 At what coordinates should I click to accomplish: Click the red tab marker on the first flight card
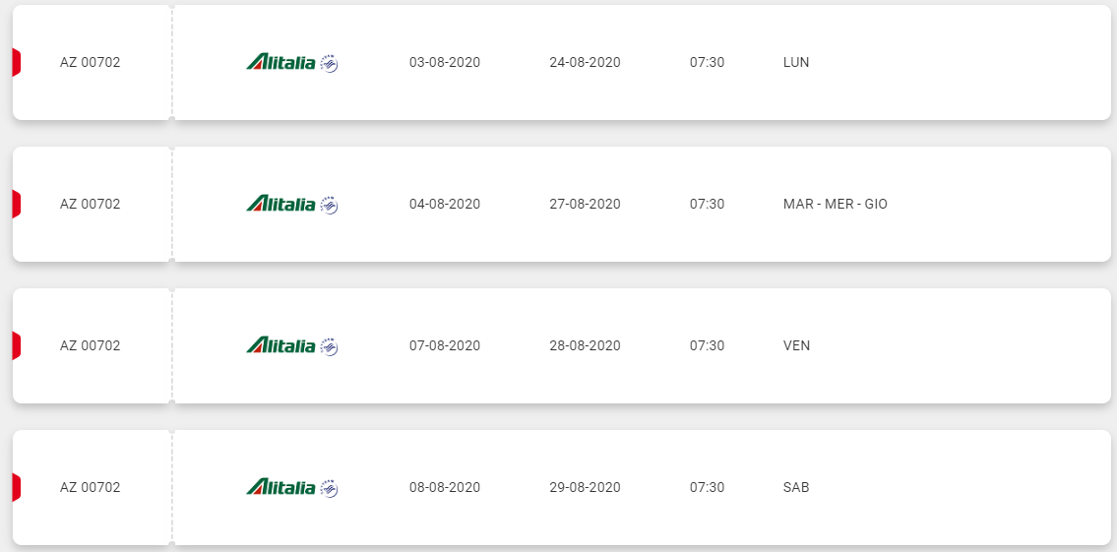point(17,62)
